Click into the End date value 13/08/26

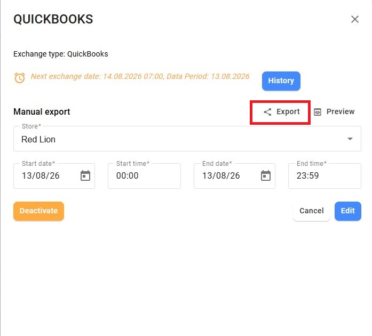[x=221, y=175]
